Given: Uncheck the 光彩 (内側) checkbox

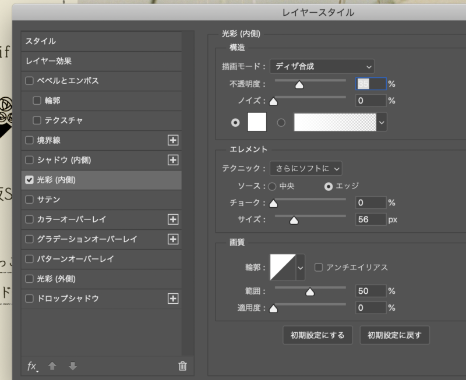Looking at the screenshot, I should tap(29, 180).
